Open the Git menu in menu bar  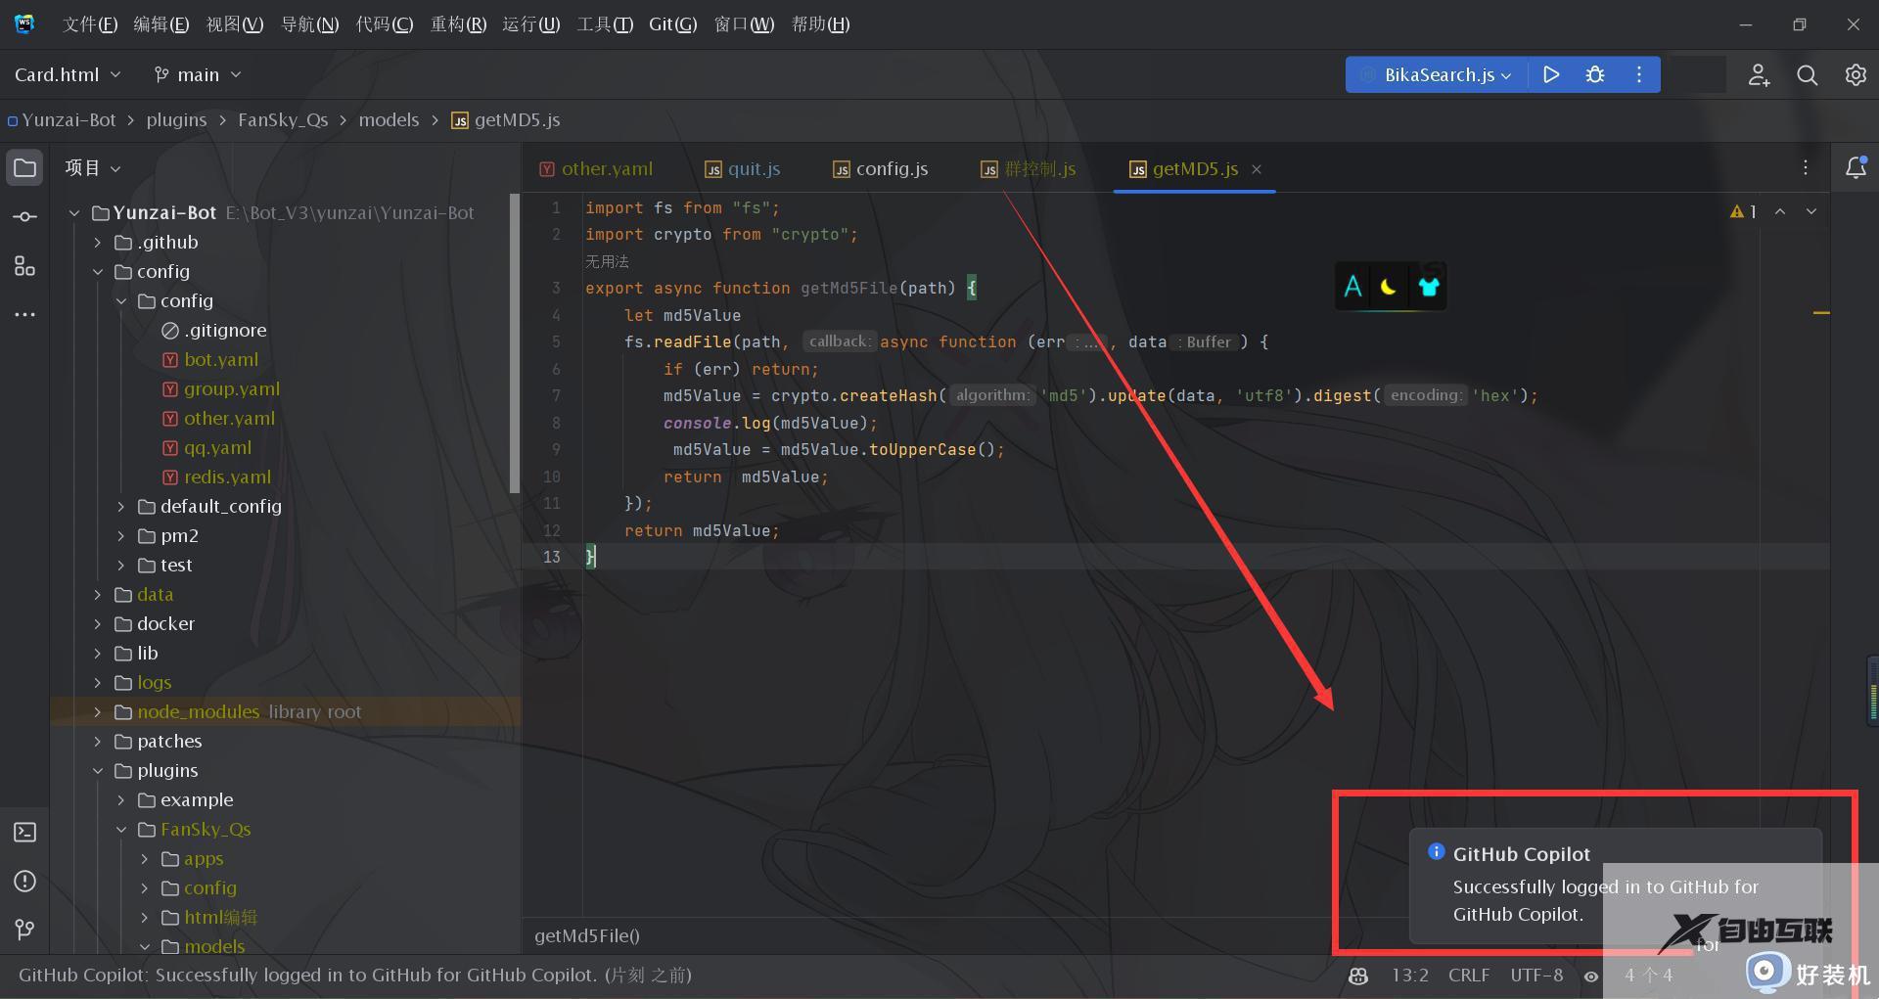click(x=672, y=23)
